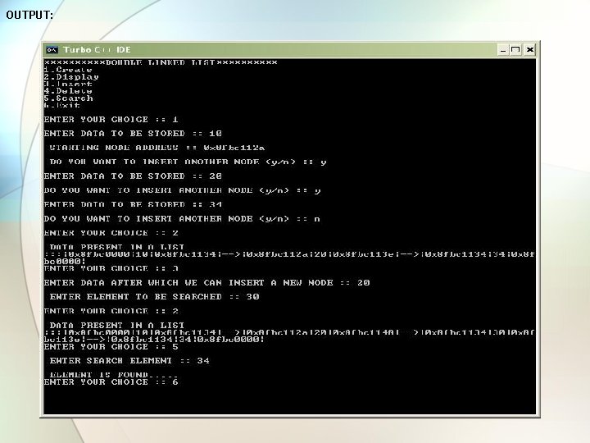Close the Turbo C++ IDE window
The image size is (590, 443).
(530, 50)
